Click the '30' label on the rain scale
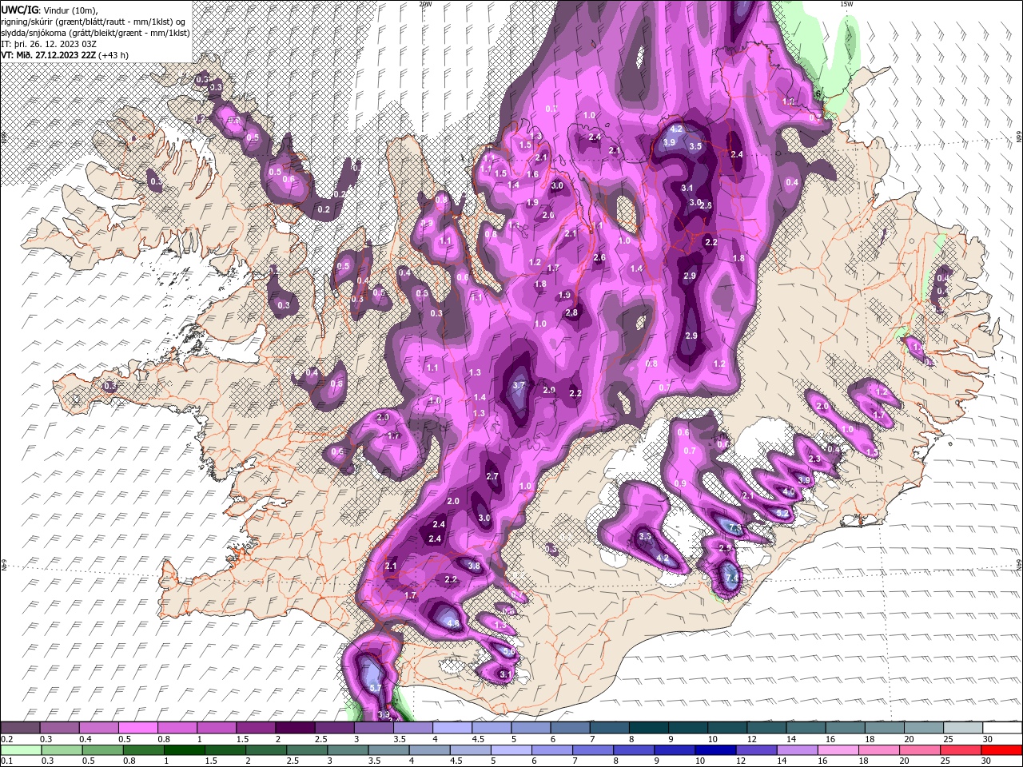The width and height of the screenshot is (1023, 767). (988, 761)
